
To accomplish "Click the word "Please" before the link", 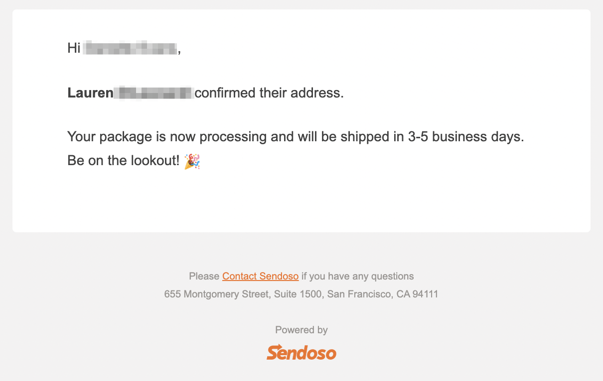I will (x=204, y=276).
